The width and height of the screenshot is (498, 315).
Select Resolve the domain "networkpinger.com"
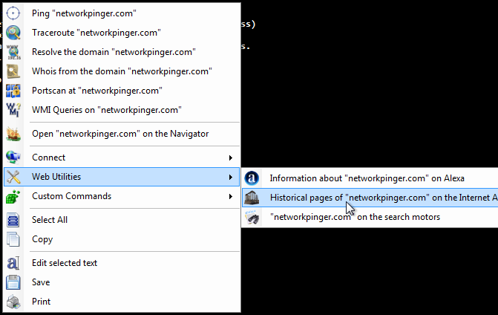pyautogui.click(x=122, y=52)
